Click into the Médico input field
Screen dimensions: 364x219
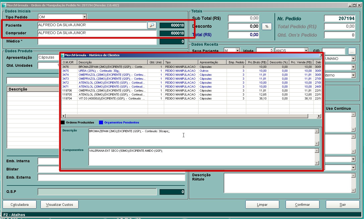pyautogui.click(x=97, y=41)
